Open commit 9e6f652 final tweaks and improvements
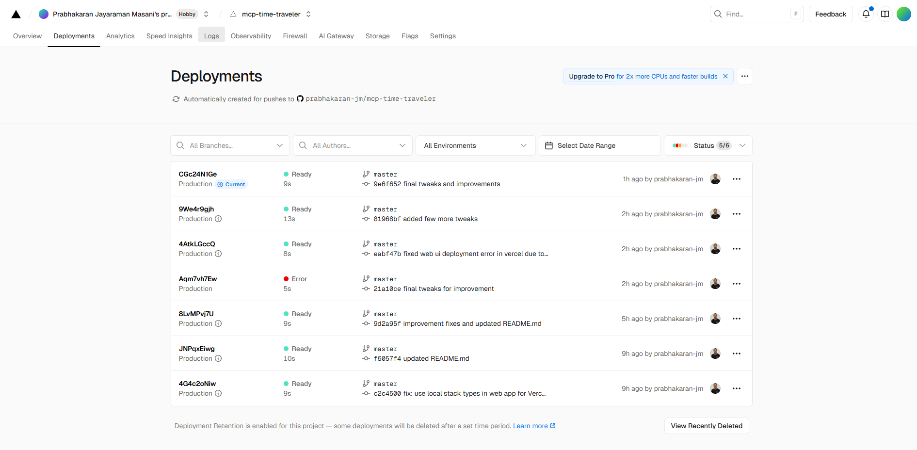The width and height of the screenshot is (917, 450). [x=436, y=184]
